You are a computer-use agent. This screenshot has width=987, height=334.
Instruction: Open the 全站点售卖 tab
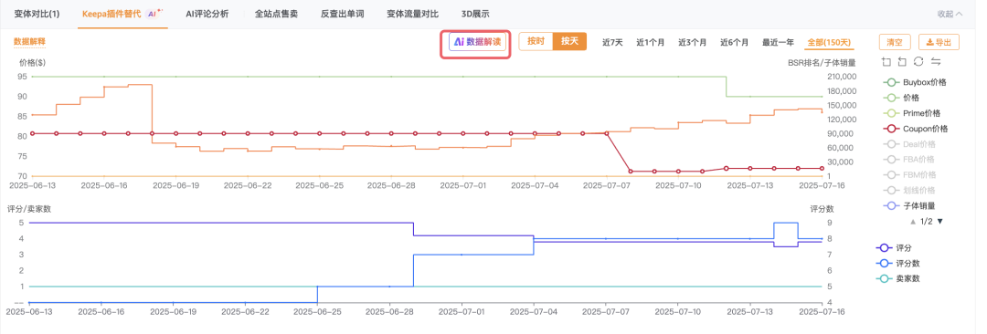pos(276,13)
